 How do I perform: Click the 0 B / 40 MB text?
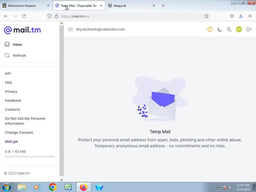[x=15, y=151]
